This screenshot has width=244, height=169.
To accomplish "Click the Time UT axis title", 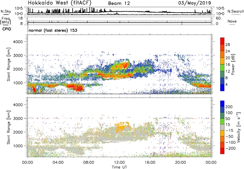I will (119, 167).
